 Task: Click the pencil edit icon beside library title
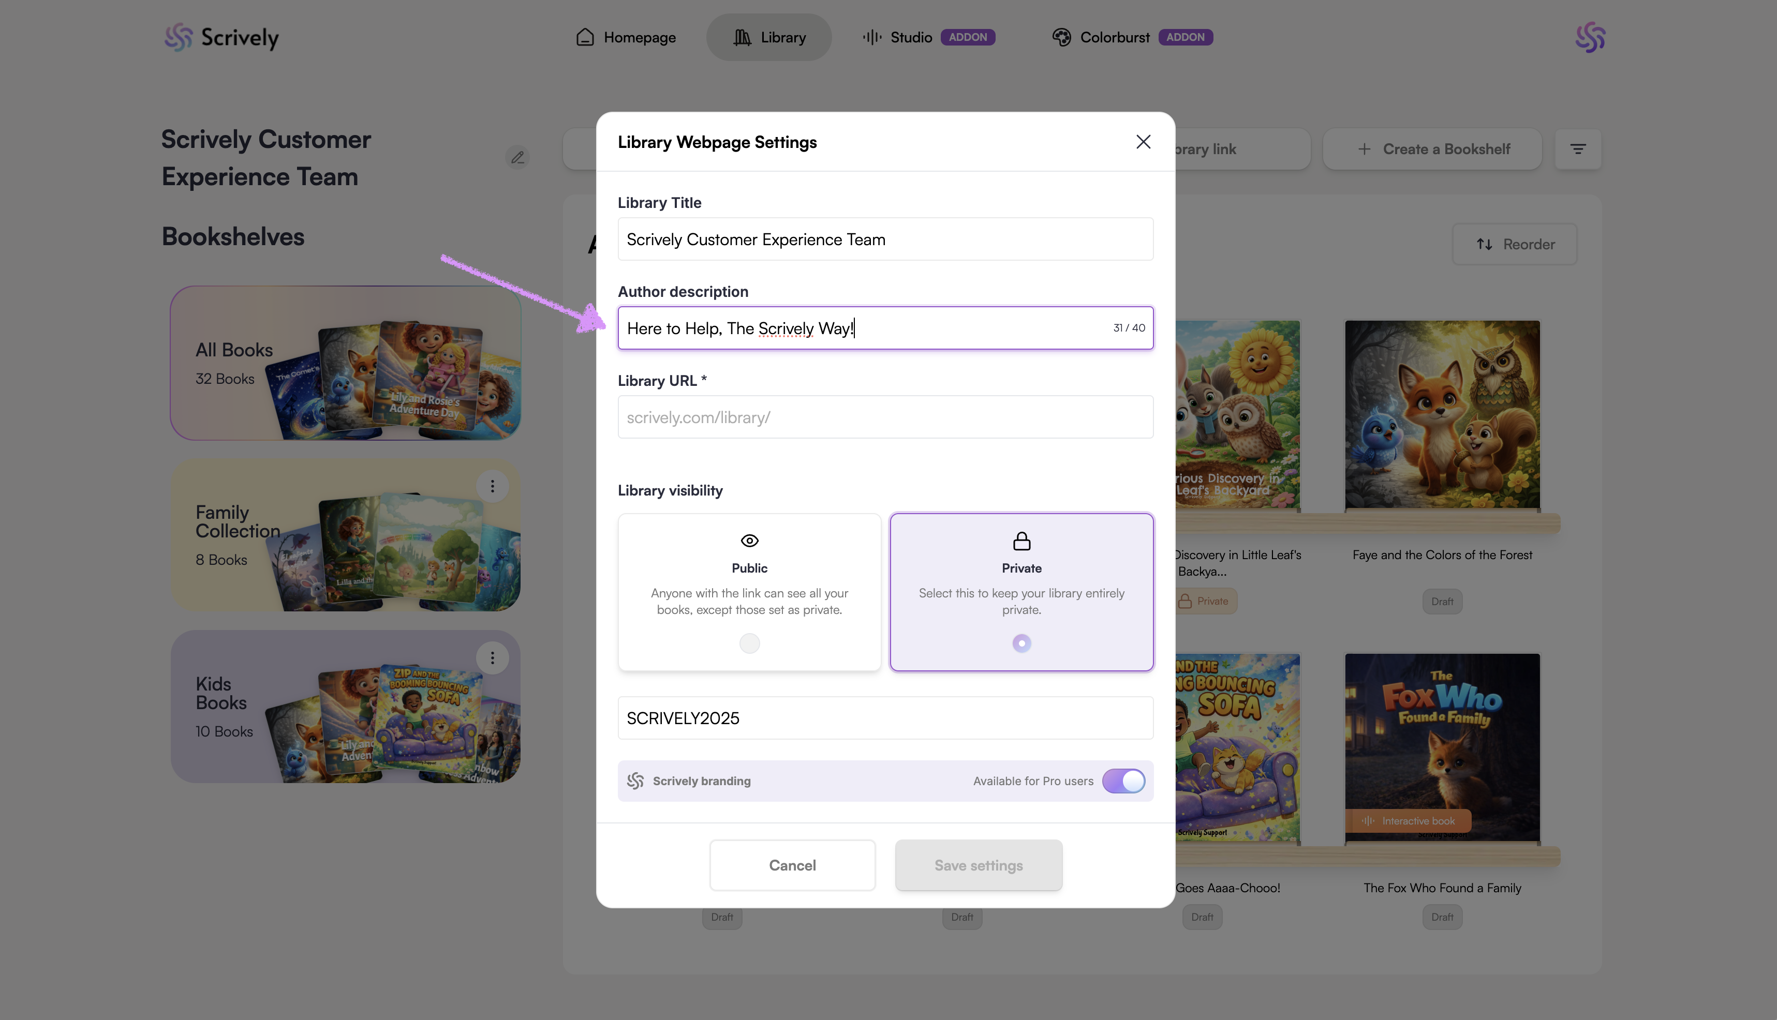[517, 158]
